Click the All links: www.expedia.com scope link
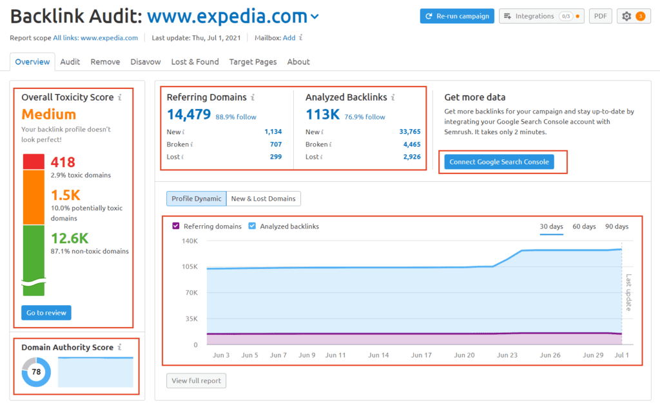 tap(95, 37)
